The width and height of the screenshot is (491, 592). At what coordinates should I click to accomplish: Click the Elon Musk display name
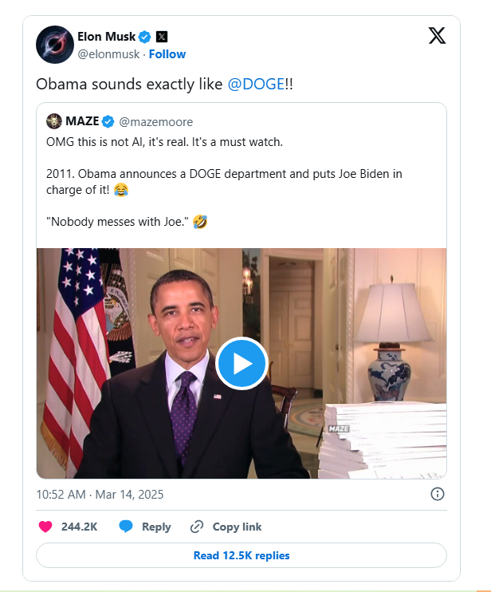click(106, 37)
